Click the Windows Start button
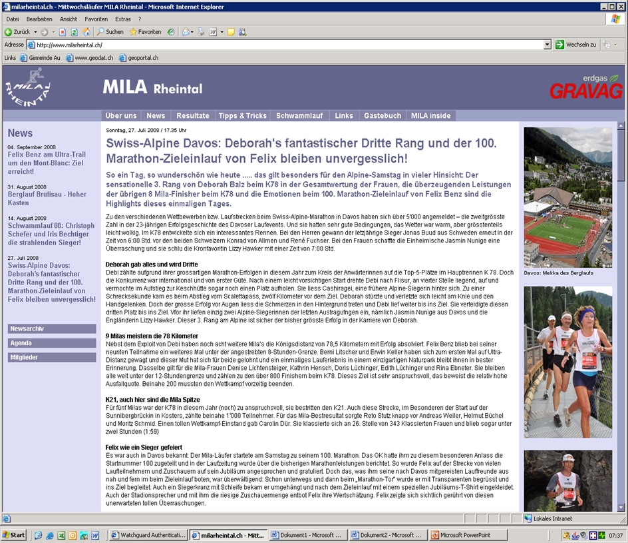 (13, 535)
